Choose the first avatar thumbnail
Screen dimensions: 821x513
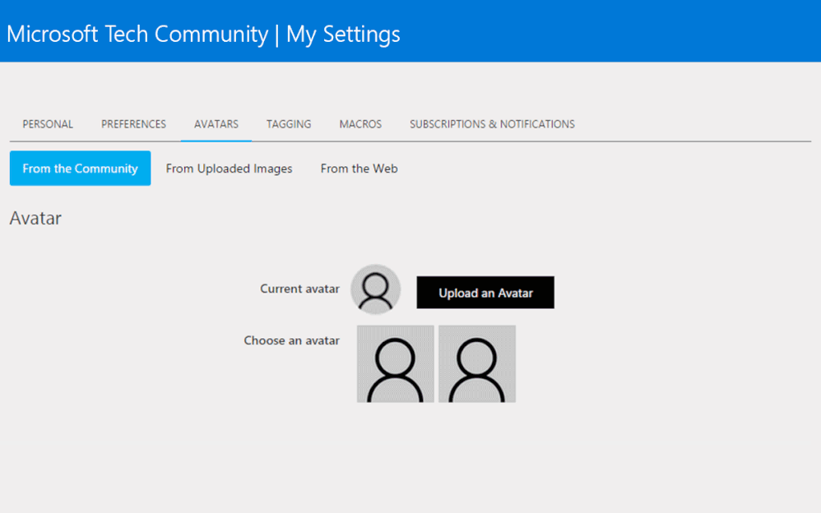[396, 364]
